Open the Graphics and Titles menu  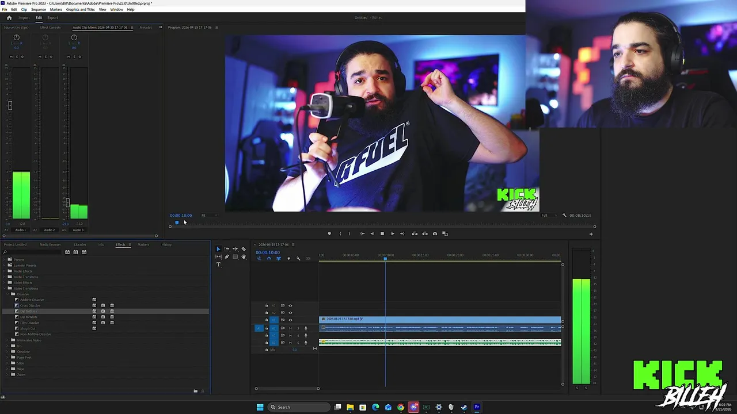[x=81, y=9]
